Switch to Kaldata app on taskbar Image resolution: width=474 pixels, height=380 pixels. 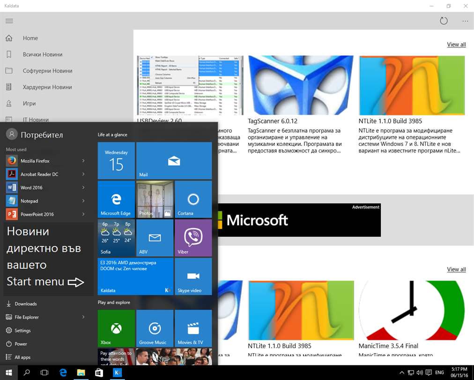coord(117,372)
